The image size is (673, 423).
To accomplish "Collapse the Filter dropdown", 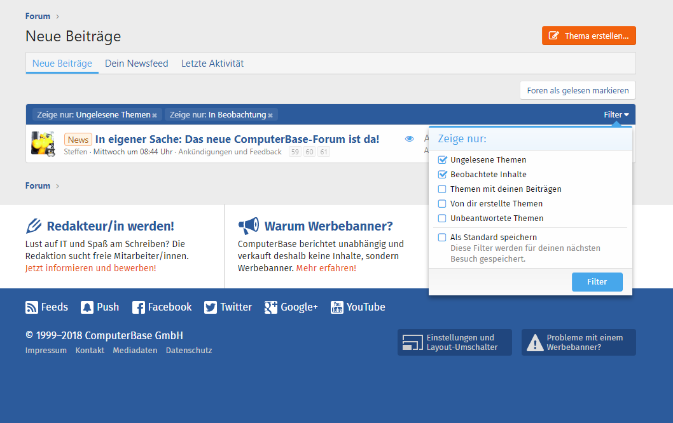I will [x=616, y=114].
